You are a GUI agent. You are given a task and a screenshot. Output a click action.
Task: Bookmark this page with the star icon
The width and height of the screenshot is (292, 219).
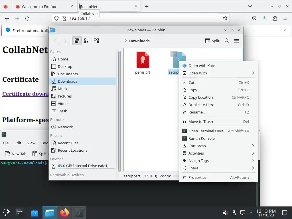pyautogui.click(x=225, y=18)
